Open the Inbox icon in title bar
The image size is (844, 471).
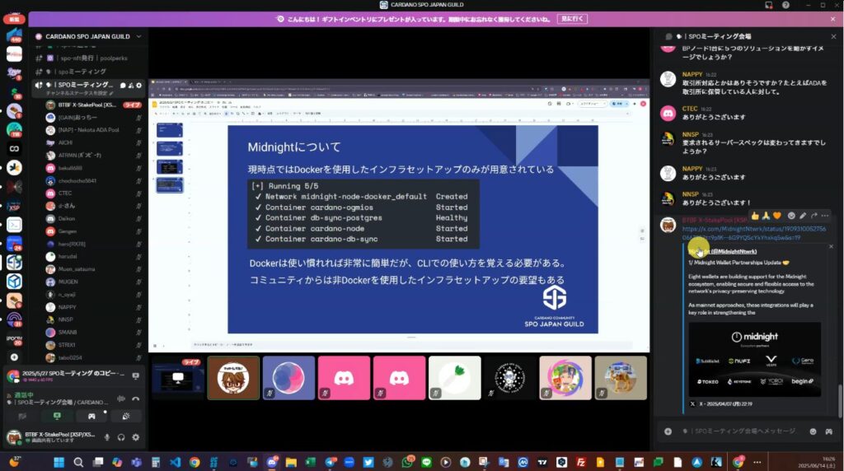(x=769, y=5)
